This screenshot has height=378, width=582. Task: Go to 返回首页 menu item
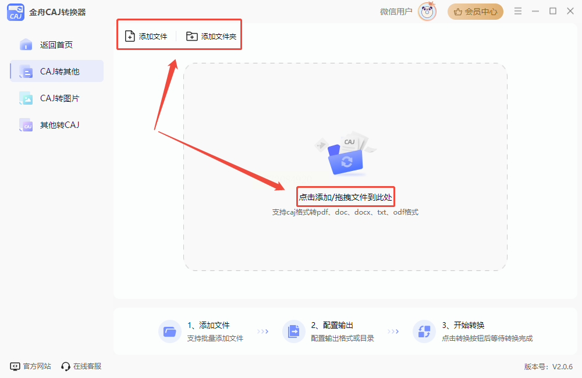(x=57, y=45)
